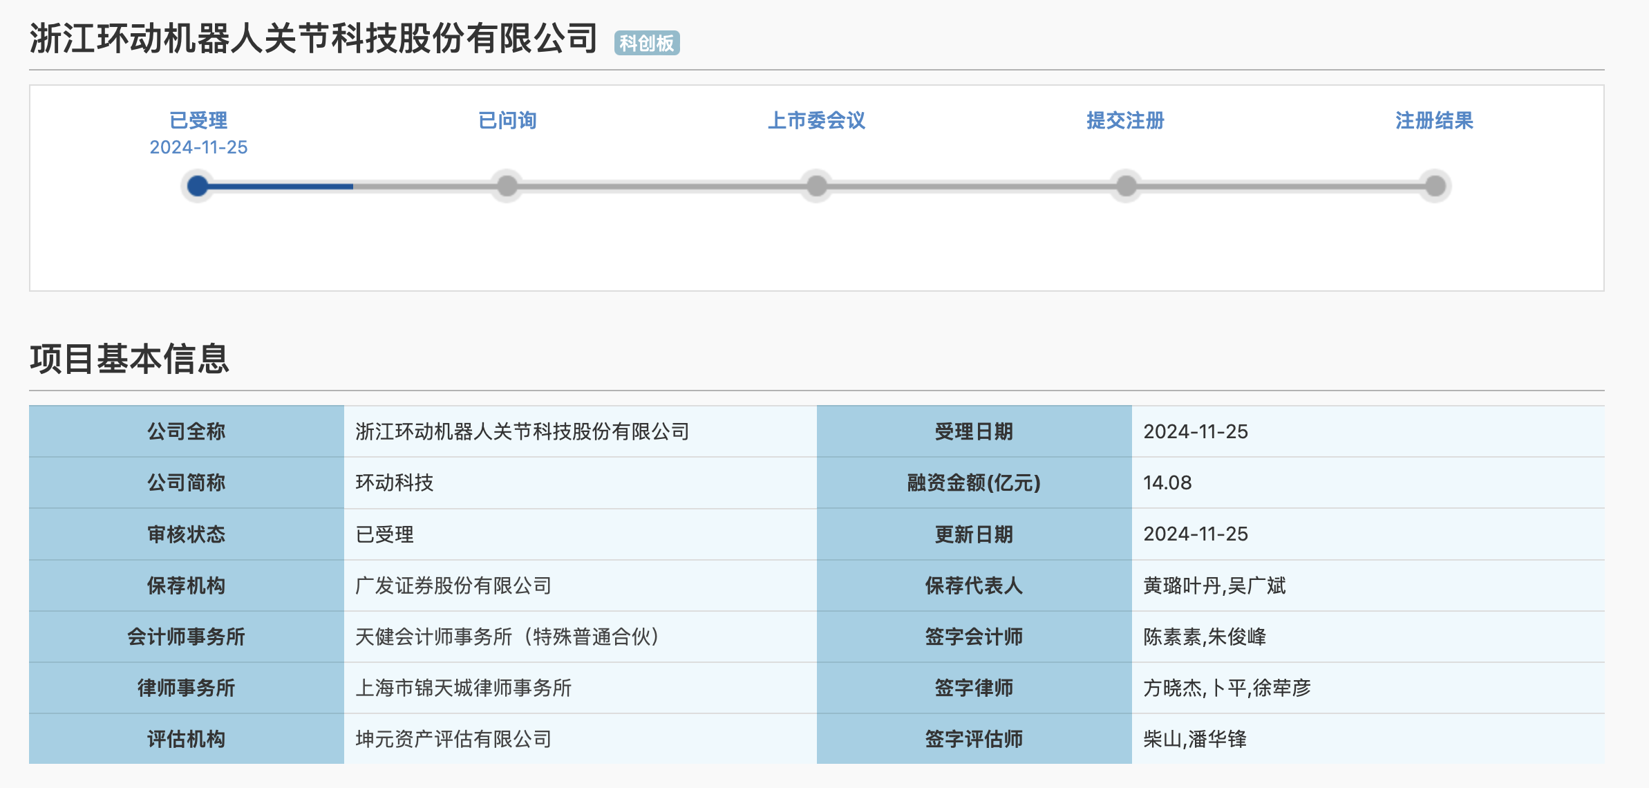Click the 2024-11-25 date under 已受理
This screenshot has width=1649, height=788.
198,147
